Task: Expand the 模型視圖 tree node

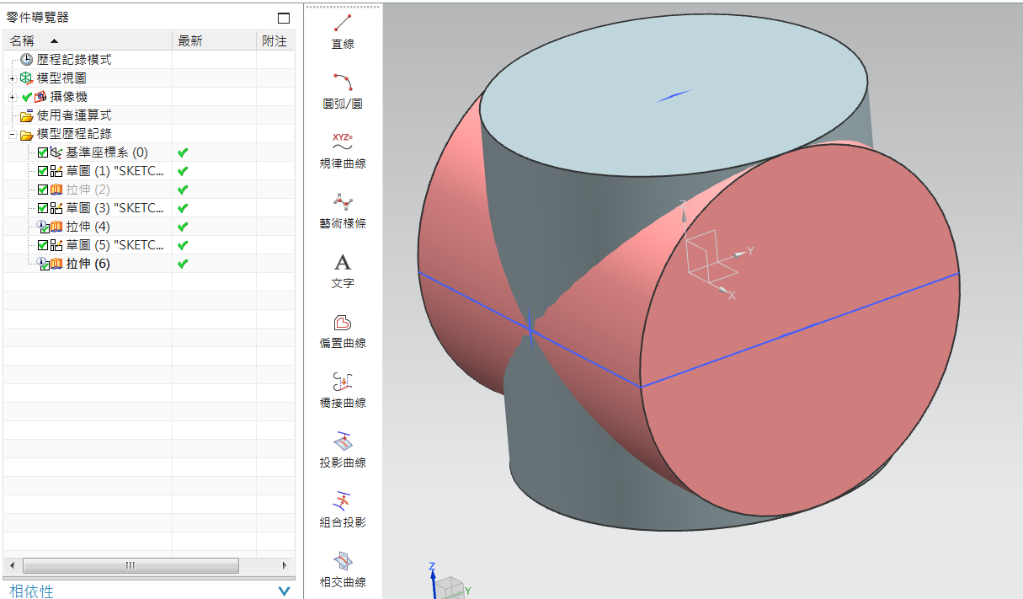Action: click(x=13, y=78)
